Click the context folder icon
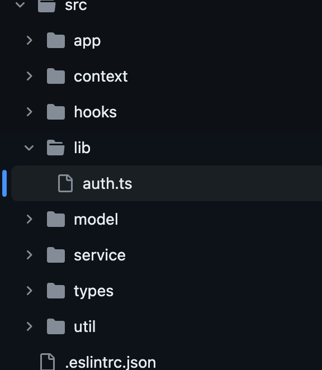 click(x=56, y=76)
